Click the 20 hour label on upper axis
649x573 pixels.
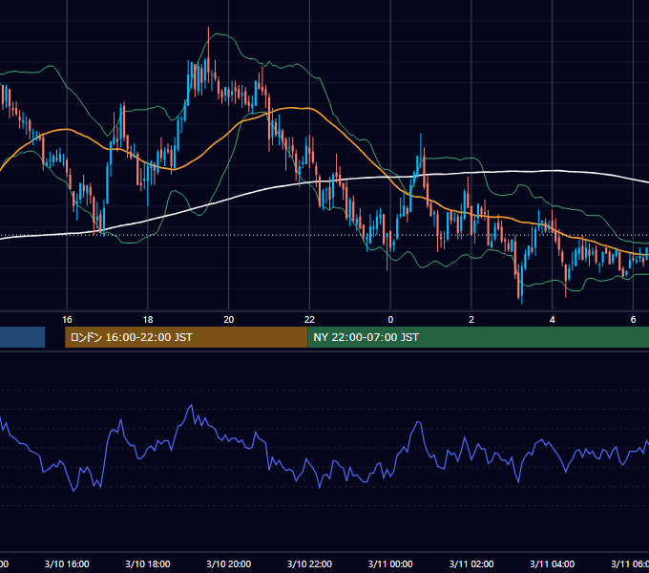(228, 320)
